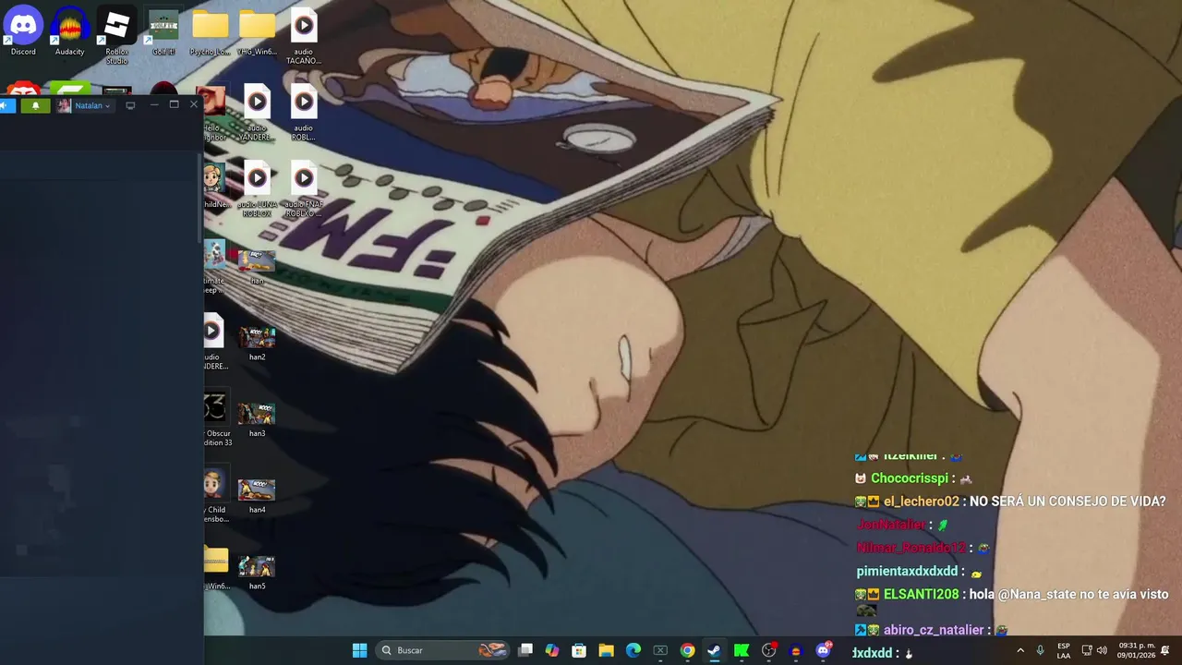The width and height of the screenshot is (1182, 665).
Task: Open Task View on the taskbar
Action: pyautogui.click(x=525, y=650)
